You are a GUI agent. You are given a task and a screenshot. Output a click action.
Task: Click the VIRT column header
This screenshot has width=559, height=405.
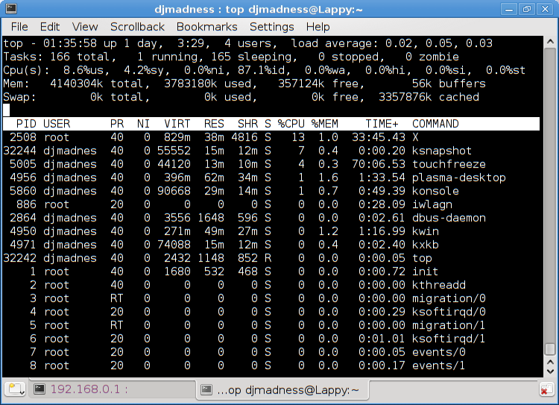coord(177,124)
